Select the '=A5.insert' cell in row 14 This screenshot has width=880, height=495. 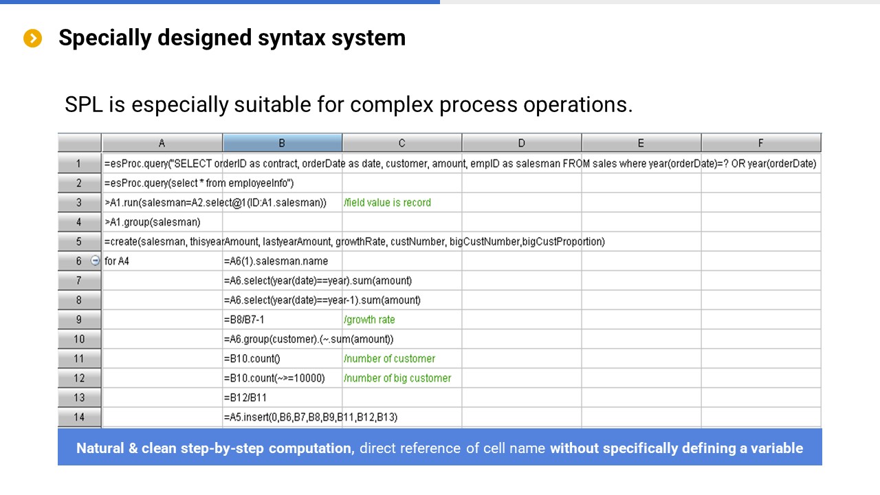pos(282,417)
